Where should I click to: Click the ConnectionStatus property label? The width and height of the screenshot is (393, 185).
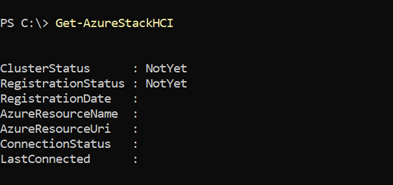point(55,144)
